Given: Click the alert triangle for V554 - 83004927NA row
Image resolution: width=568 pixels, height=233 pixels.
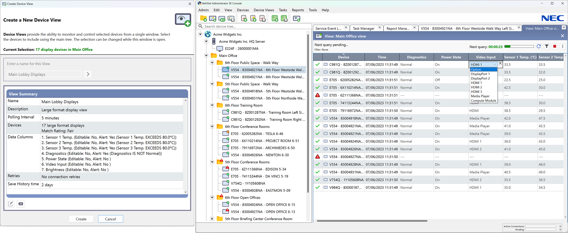Looking at the screenshot, I should (x=318, y=157).
